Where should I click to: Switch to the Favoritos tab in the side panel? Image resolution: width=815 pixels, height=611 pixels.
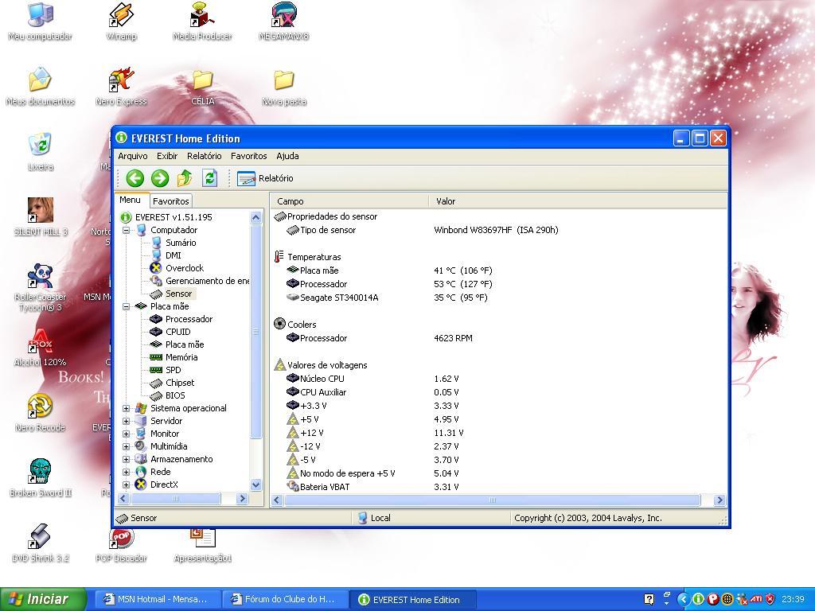tap(170, 201)
